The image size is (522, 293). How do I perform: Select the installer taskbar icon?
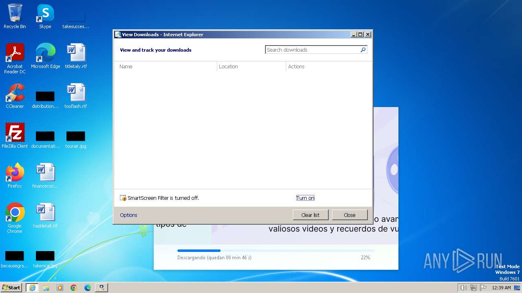[x=102, y=288]
